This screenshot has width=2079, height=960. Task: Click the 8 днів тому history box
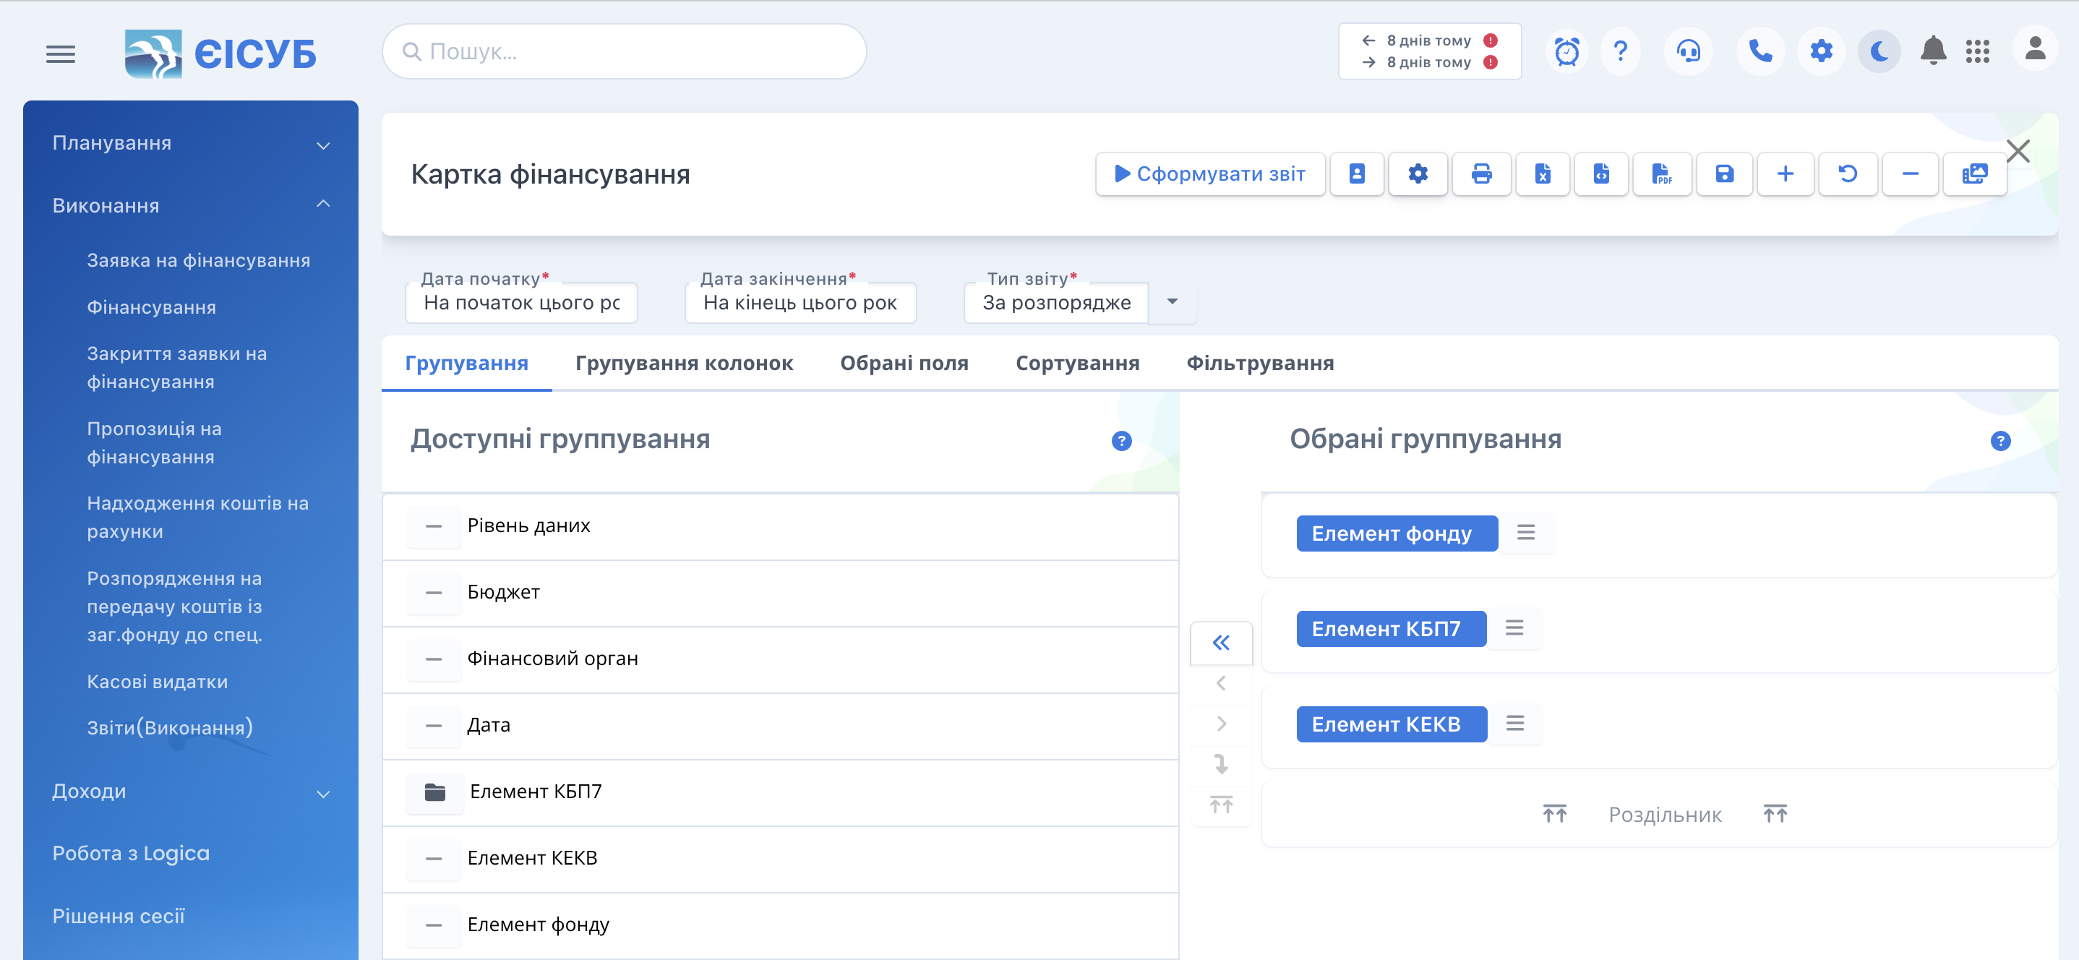1429,51
